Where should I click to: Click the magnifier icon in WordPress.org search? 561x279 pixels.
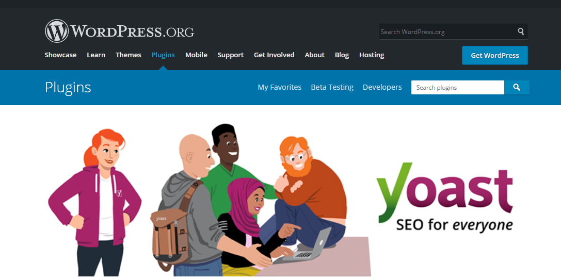pyautogui.click(x=521, y=31)
